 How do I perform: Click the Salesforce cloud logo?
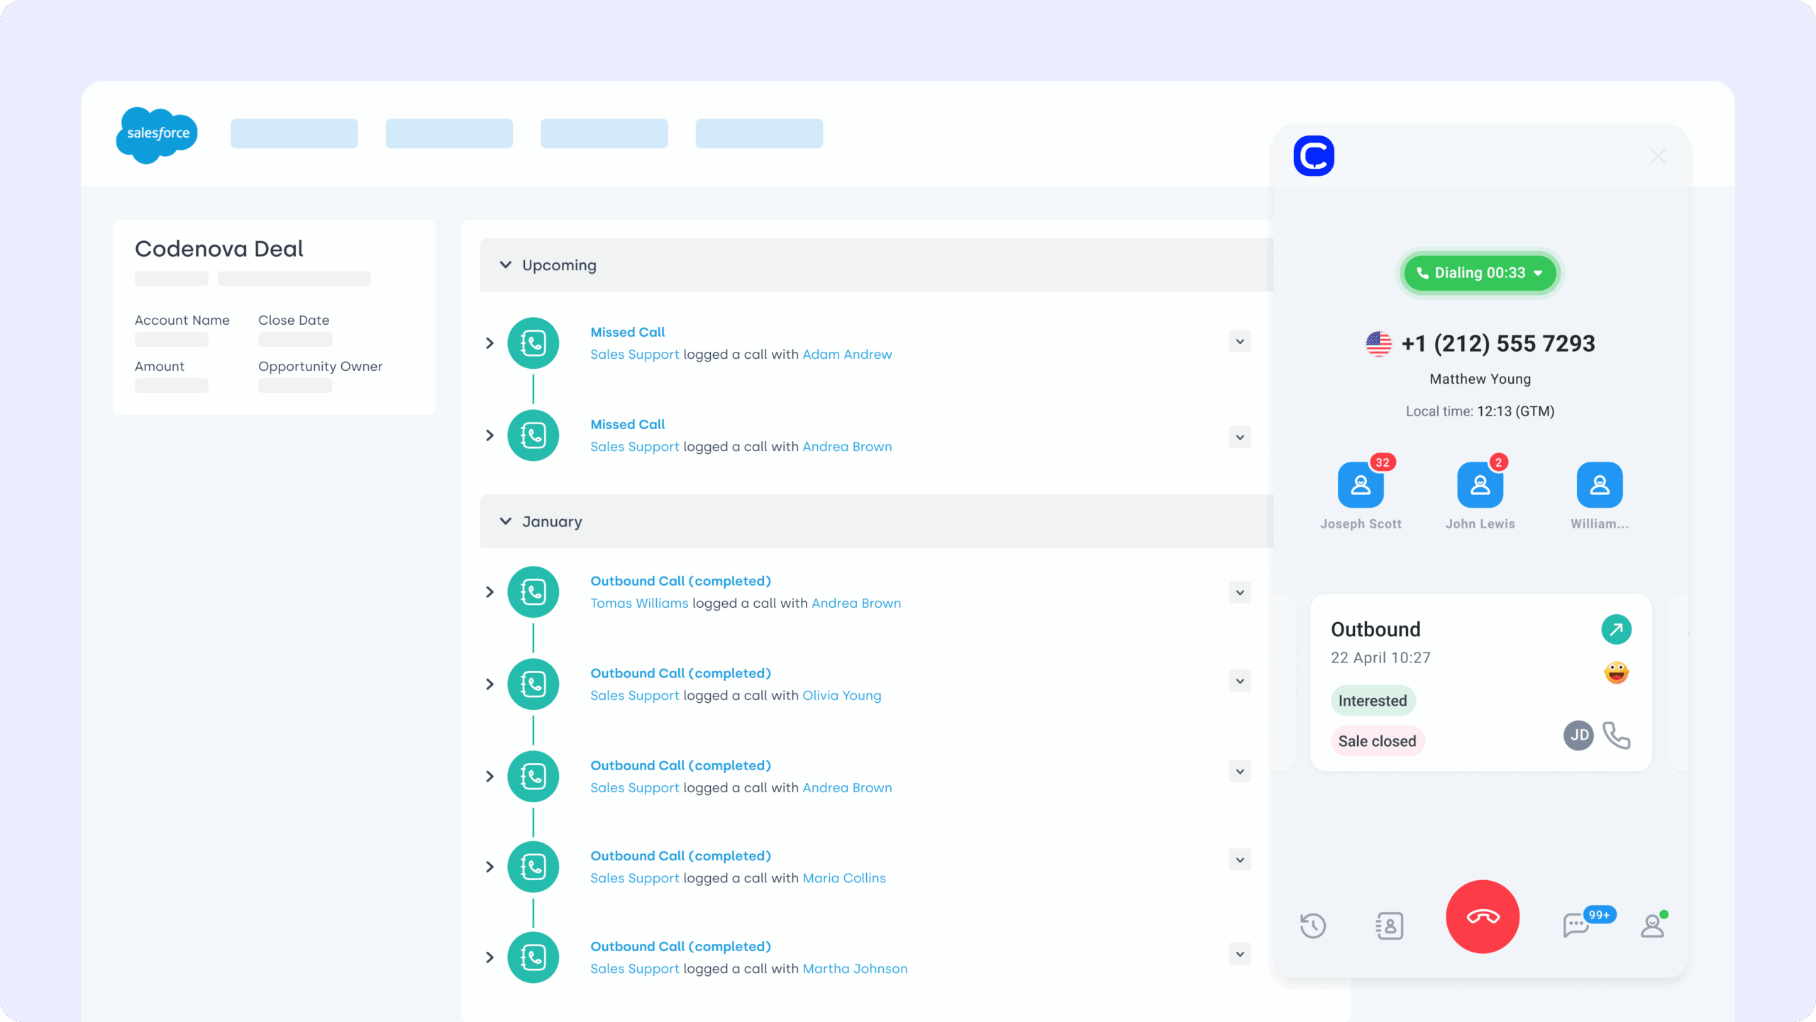(157, 134)
